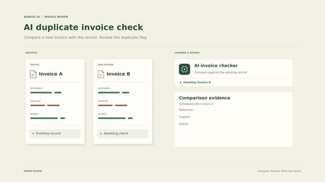Select Supplier row in Comparison evidence

coord(185,117)
